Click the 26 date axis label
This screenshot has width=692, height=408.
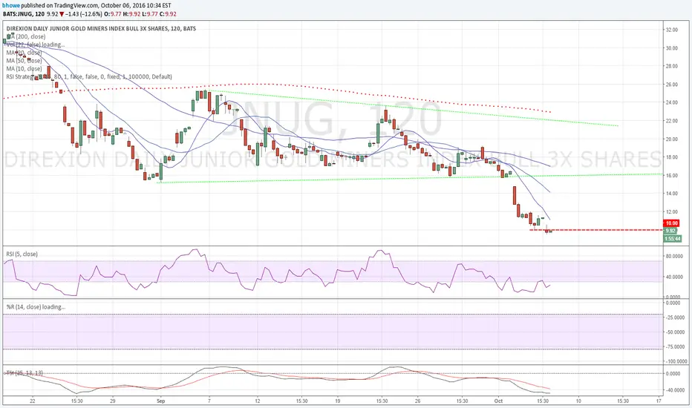(x=417, y=401)
